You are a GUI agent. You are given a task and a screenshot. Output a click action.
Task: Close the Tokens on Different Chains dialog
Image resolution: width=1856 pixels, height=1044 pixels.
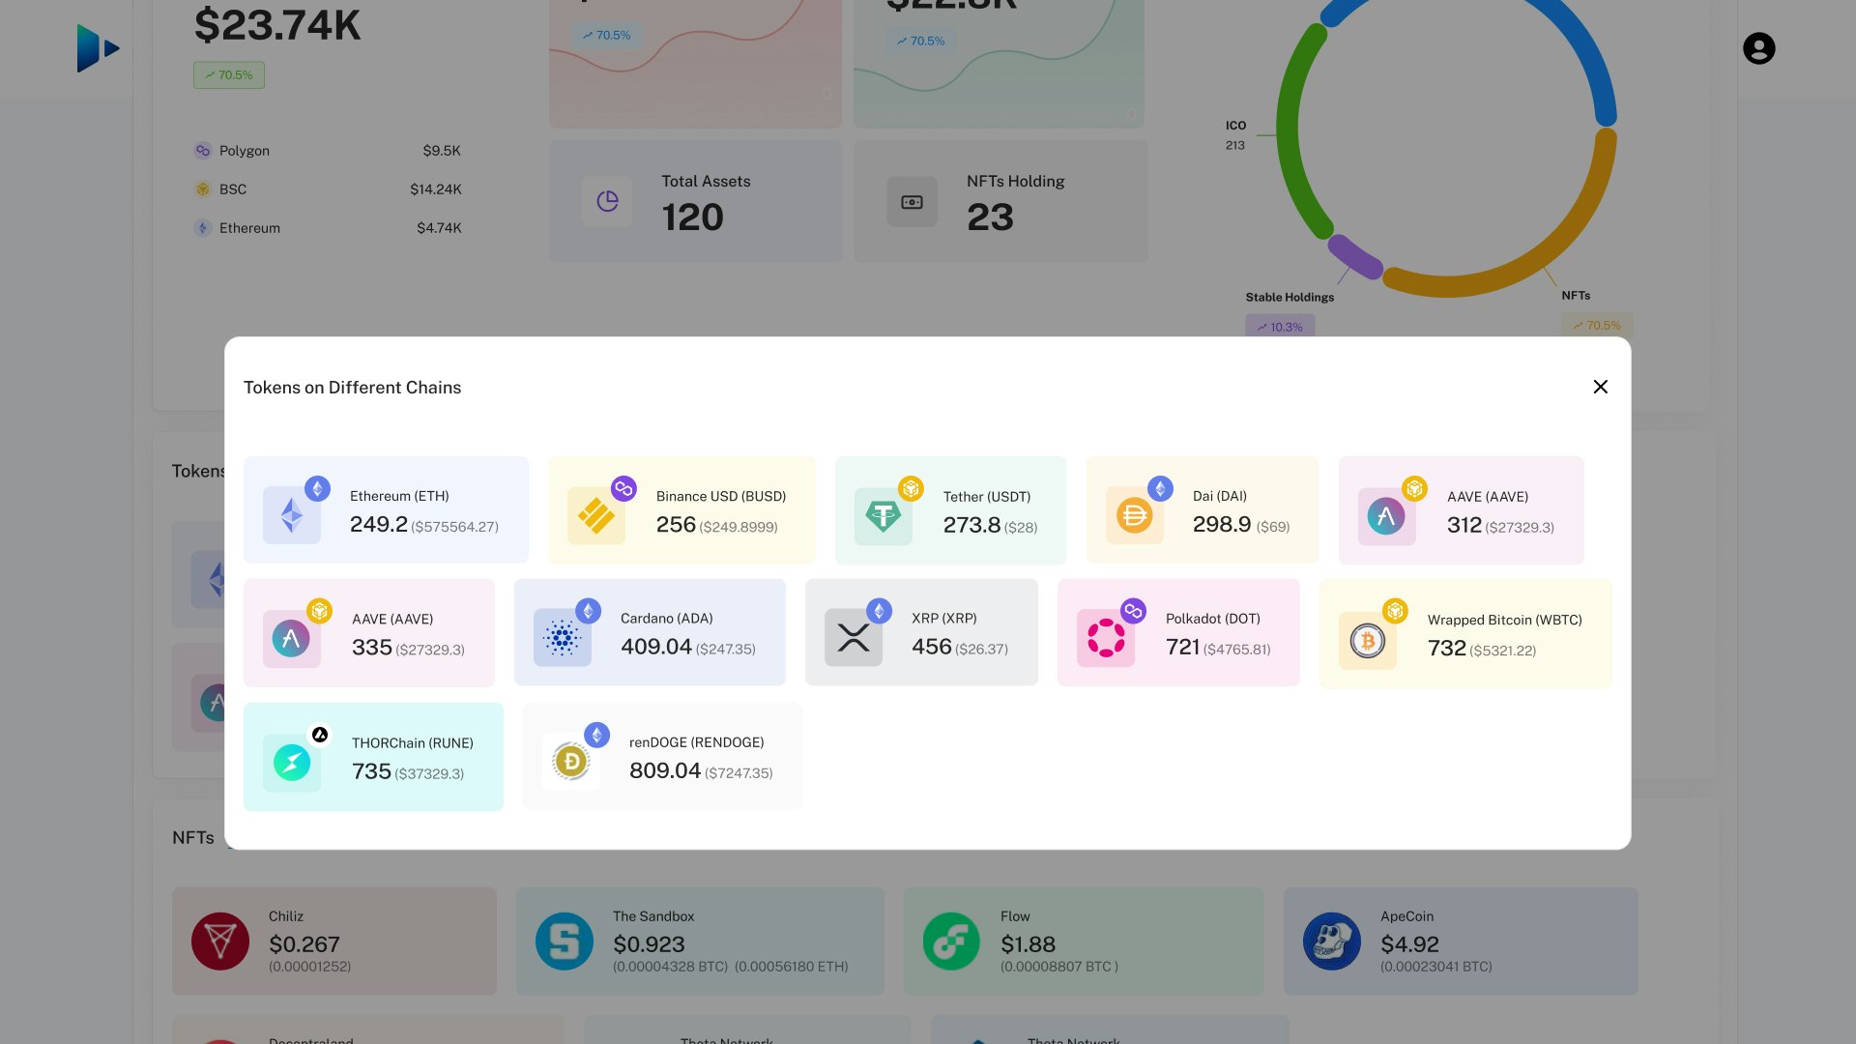click(x=1600, y=387)
